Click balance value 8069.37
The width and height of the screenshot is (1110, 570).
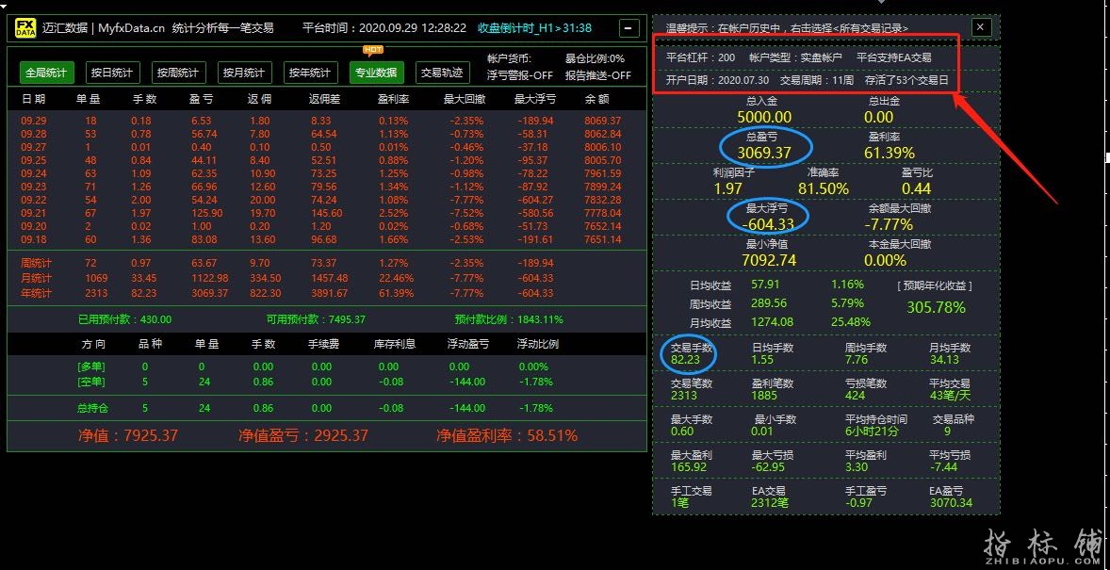point(602,122)
